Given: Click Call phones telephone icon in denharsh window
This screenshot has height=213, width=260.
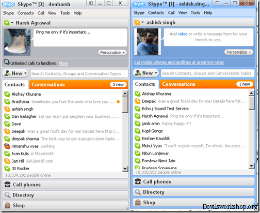Looking at the screenshot, I should 7,185.
